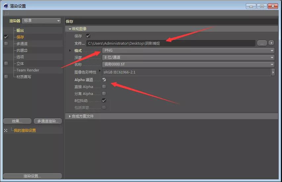Open the 渲染器 dropdown set to 标准
This screenshot has height=182, width=282.
point(42,21)
